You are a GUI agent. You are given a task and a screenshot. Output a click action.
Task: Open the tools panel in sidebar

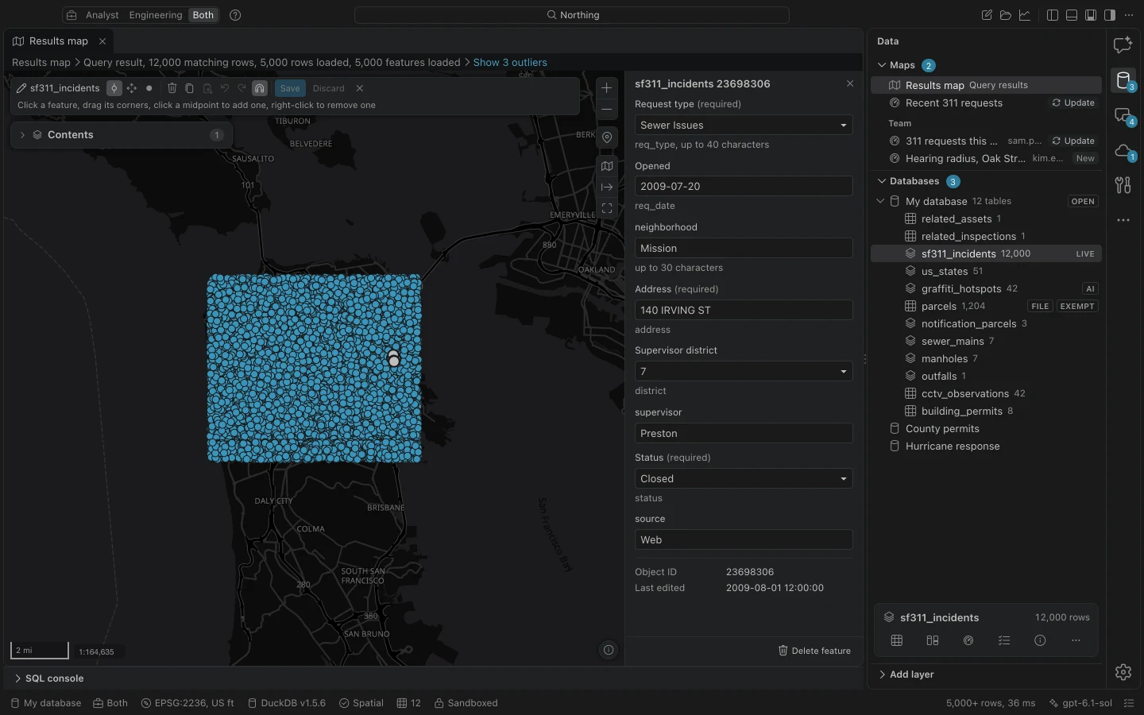pos(1123,185)
